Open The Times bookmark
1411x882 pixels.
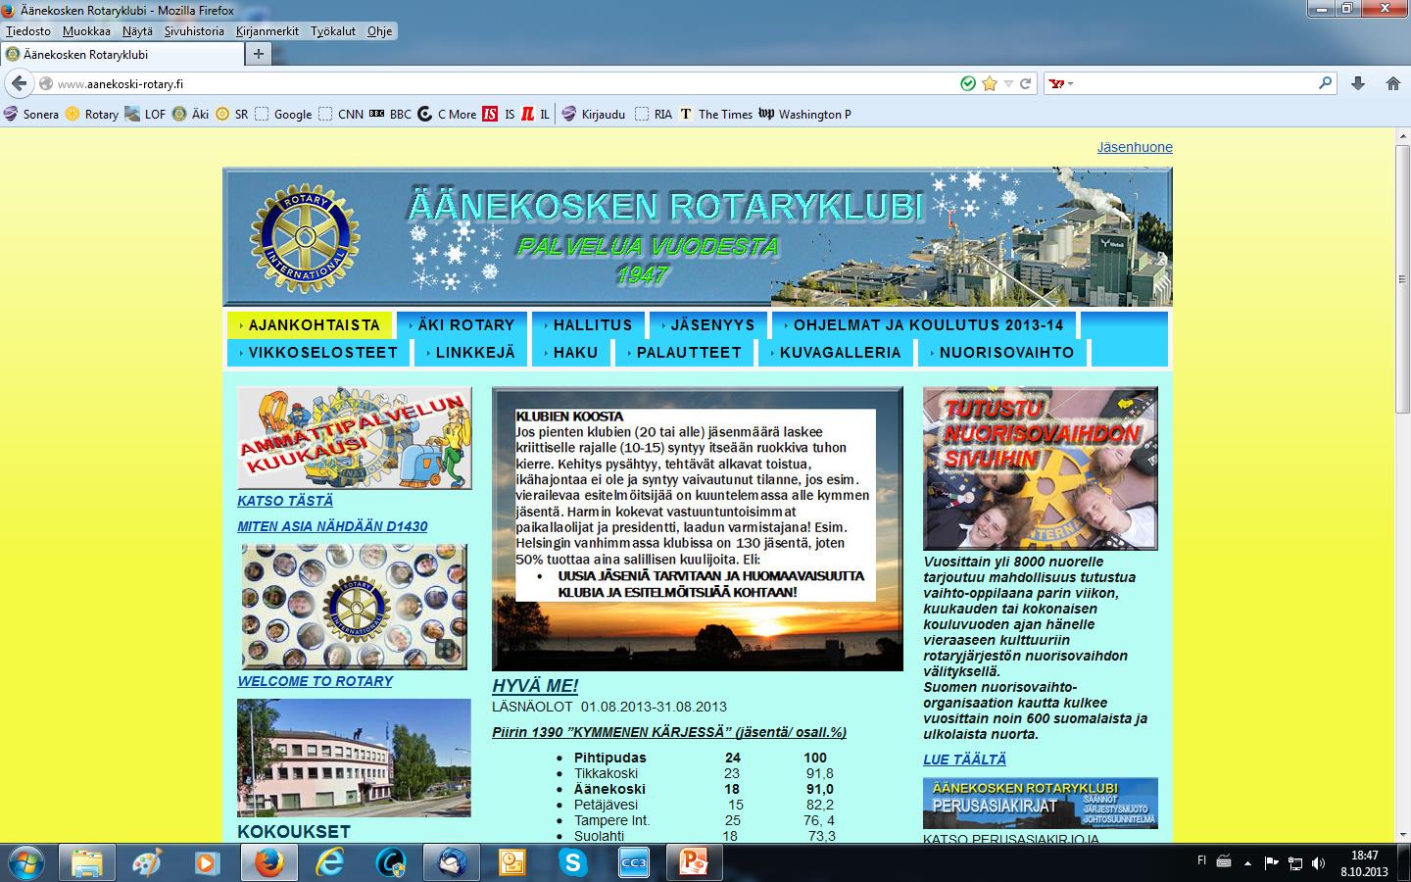point(715,114)
